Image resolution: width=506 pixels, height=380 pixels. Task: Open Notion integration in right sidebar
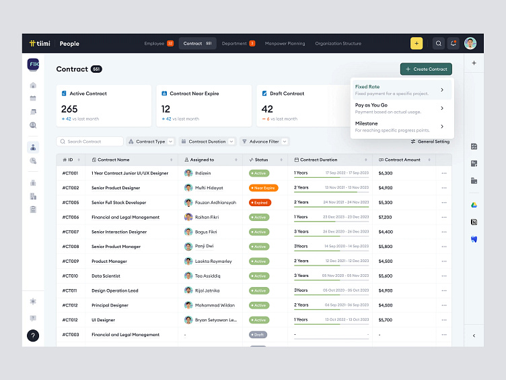(x=474, y=222)
